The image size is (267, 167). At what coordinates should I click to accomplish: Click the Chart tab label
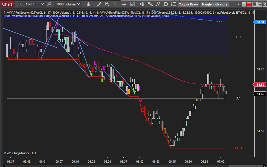click(x=7, y=4)
